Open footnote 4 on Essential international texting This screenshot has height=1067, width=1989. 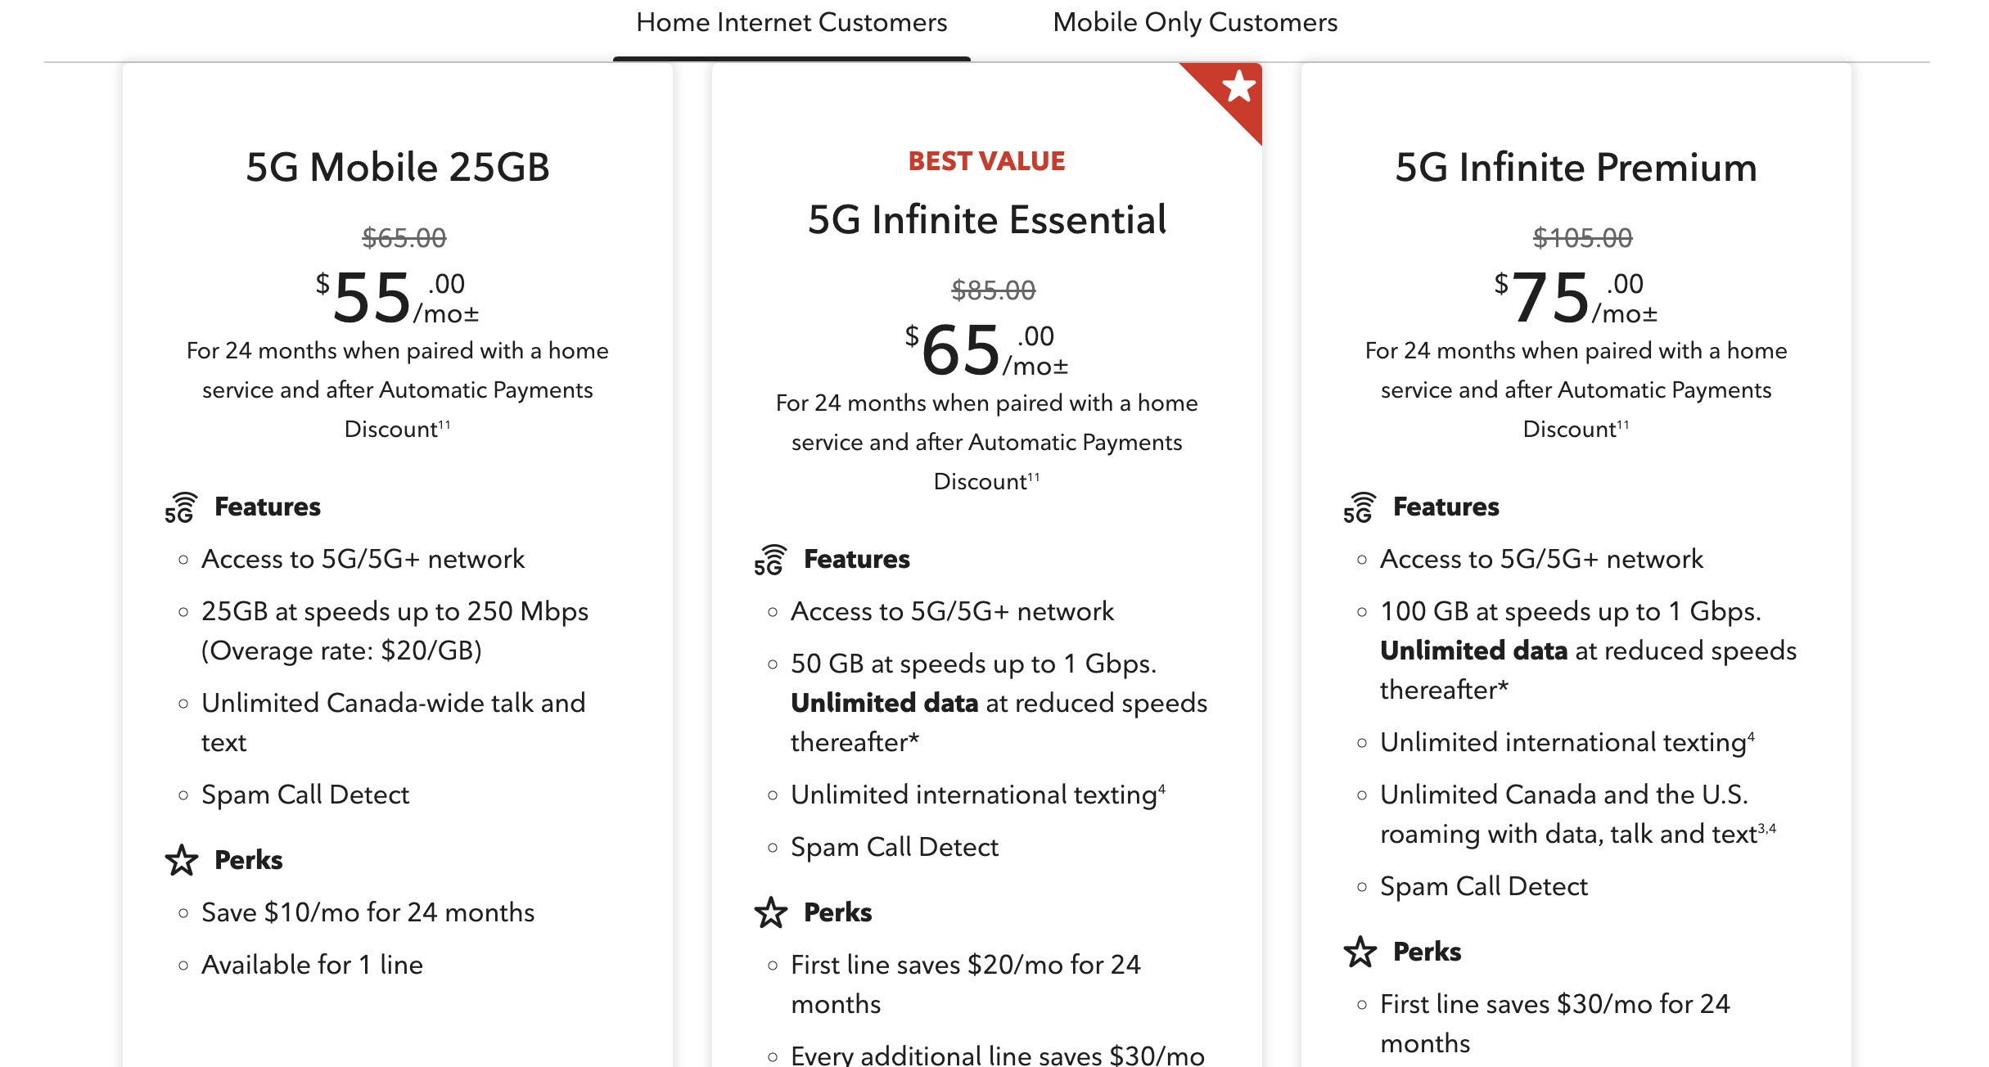click(1161, 789)
